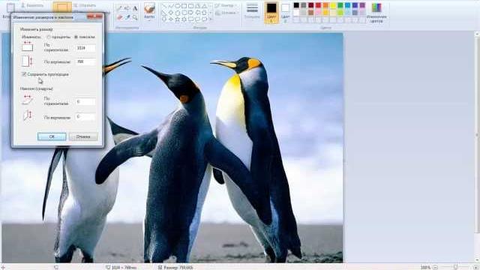The height and width of the screenshot is (270, 480).
Task: Select the Pencil tool
Action: click(118, 8)
